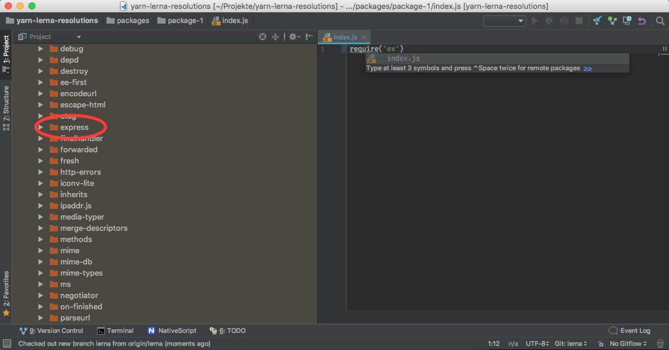Open the 9: Version Control tab
This screenshot has width=669, height=350.
(x=51, y=331)
